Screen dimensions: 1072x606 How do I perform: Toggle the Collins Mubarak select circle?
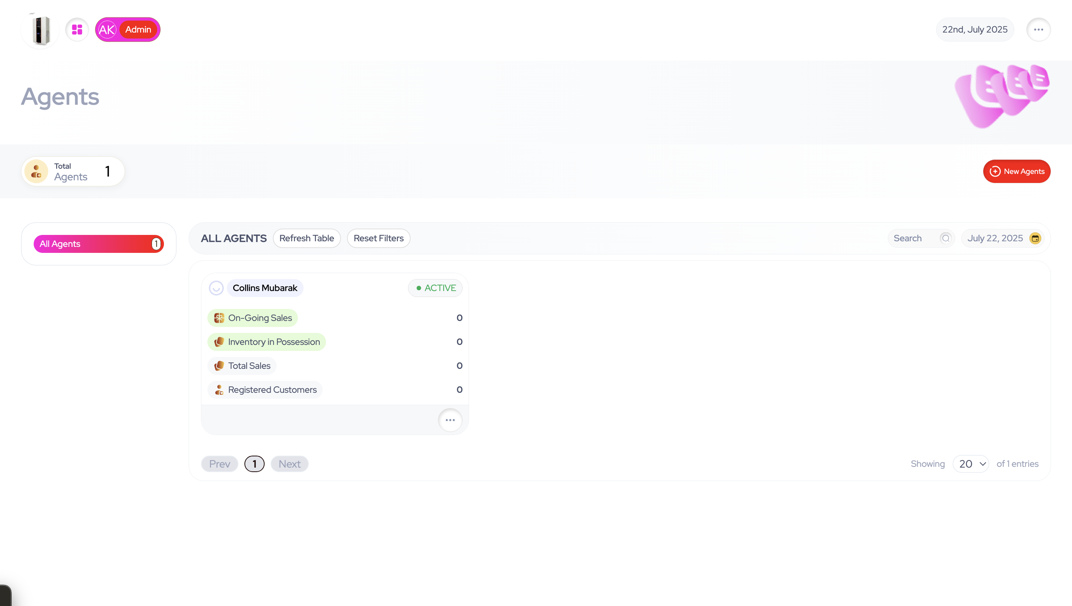coord(216,288)
